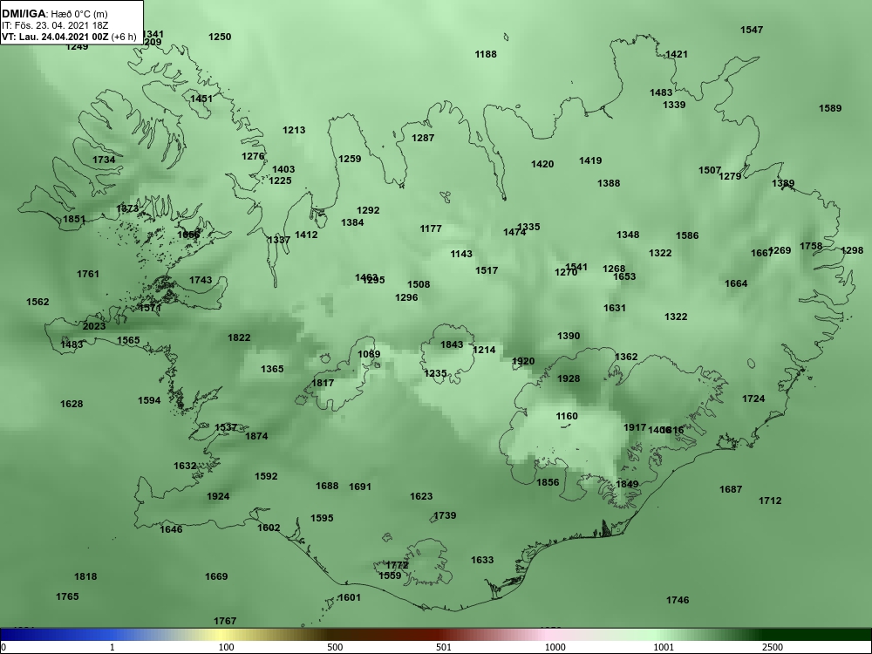Viewport: 872px width, 654px height.
Task: Select the 1390 value north of Vatnajökull
Action: 569,337
